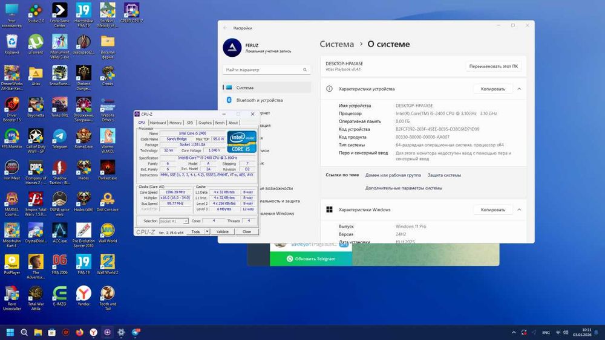The width and height of the screenshot is (605, 340).
Task: Select the CPUID CPU-Z desktop shortcut
Action: coord(131,13)
